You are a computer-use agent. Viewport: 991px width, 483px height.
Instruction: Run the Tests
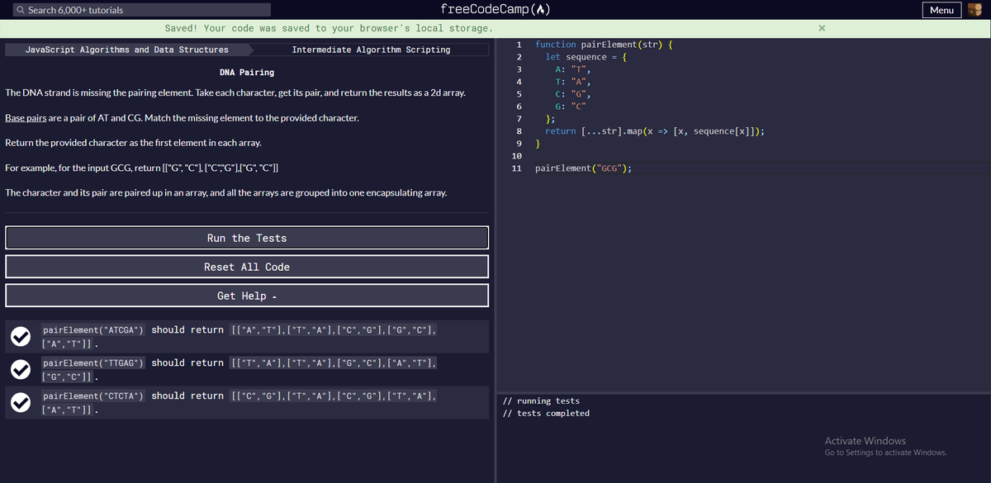(x=247, y=238)
